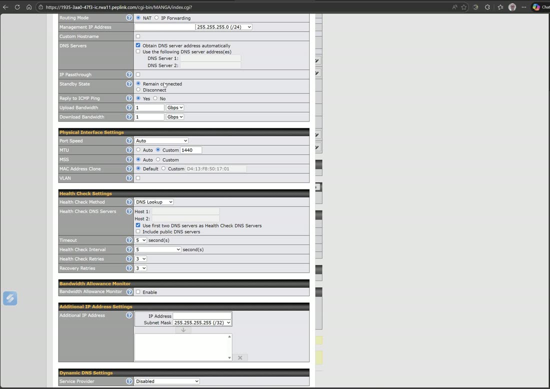550x389 pixels.
Task: Open the Timeout seconds dropdown
Action: (x=140, y=240)
